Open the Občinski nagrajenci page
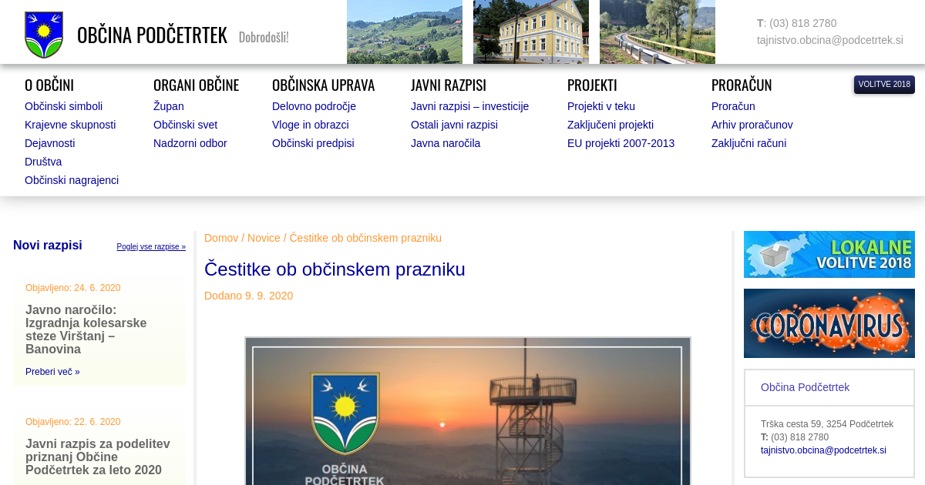 point(72,180)
